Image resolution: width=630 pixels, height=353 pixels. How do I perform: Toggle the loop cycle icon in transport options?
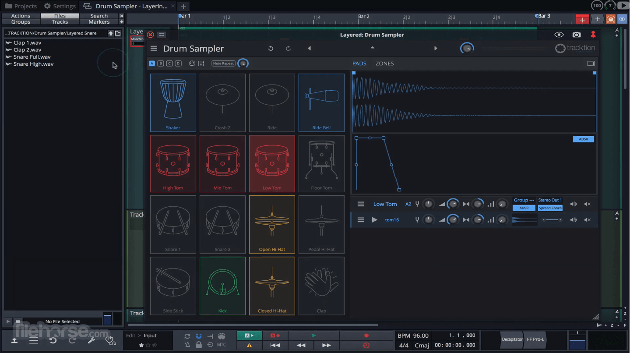[187, 336]
